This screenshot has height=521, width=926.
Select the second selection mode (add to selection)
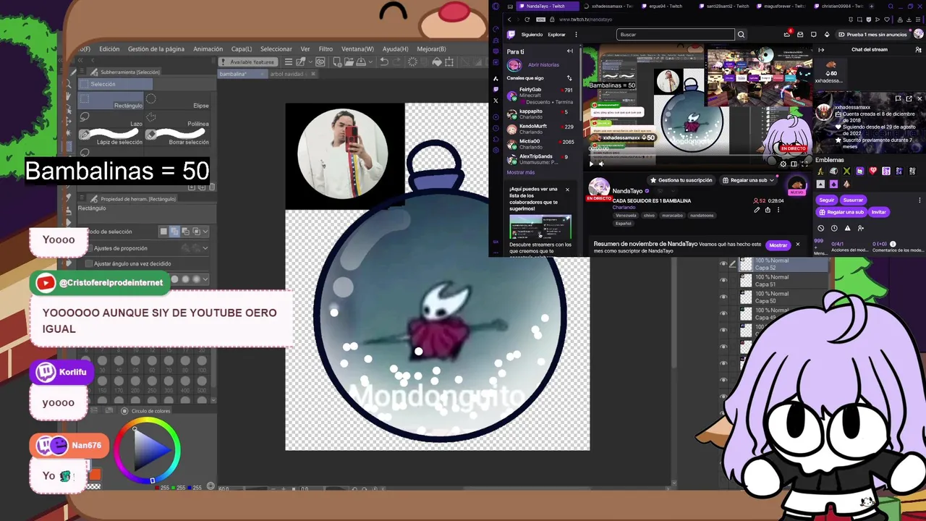174,232
